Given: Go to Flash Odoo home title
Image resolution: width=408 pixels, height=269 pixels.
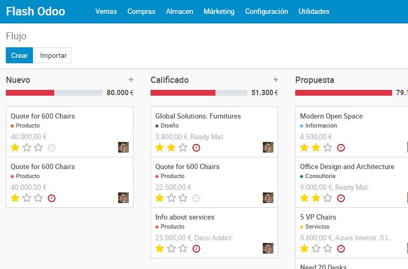Looking at the screenshot, I should point(36,11).
